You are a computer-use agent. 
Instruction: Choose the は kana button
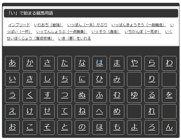99,63
